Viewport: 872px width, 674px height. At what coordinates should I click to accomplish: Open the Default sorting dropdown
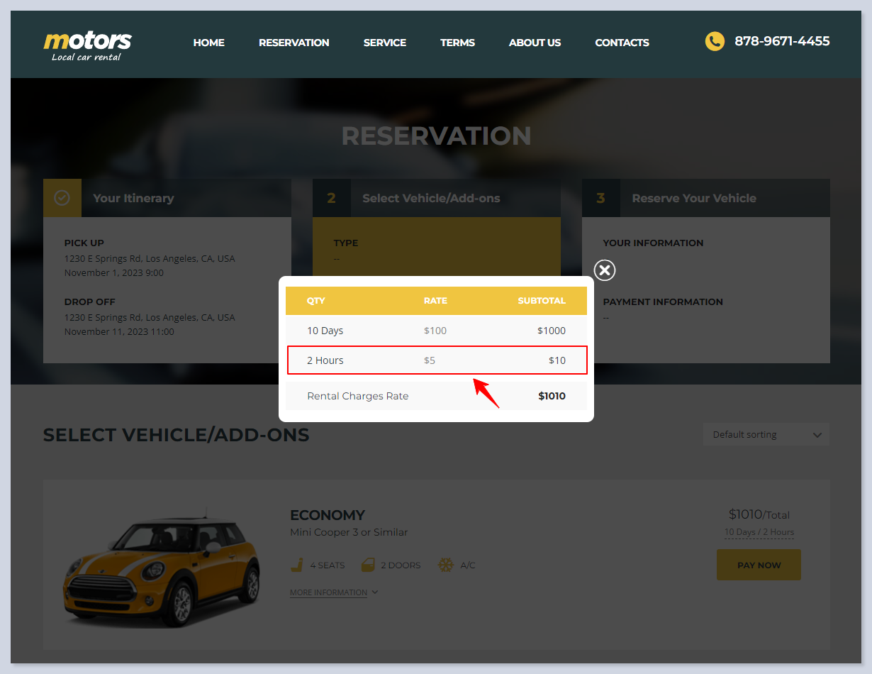(766, 435)
